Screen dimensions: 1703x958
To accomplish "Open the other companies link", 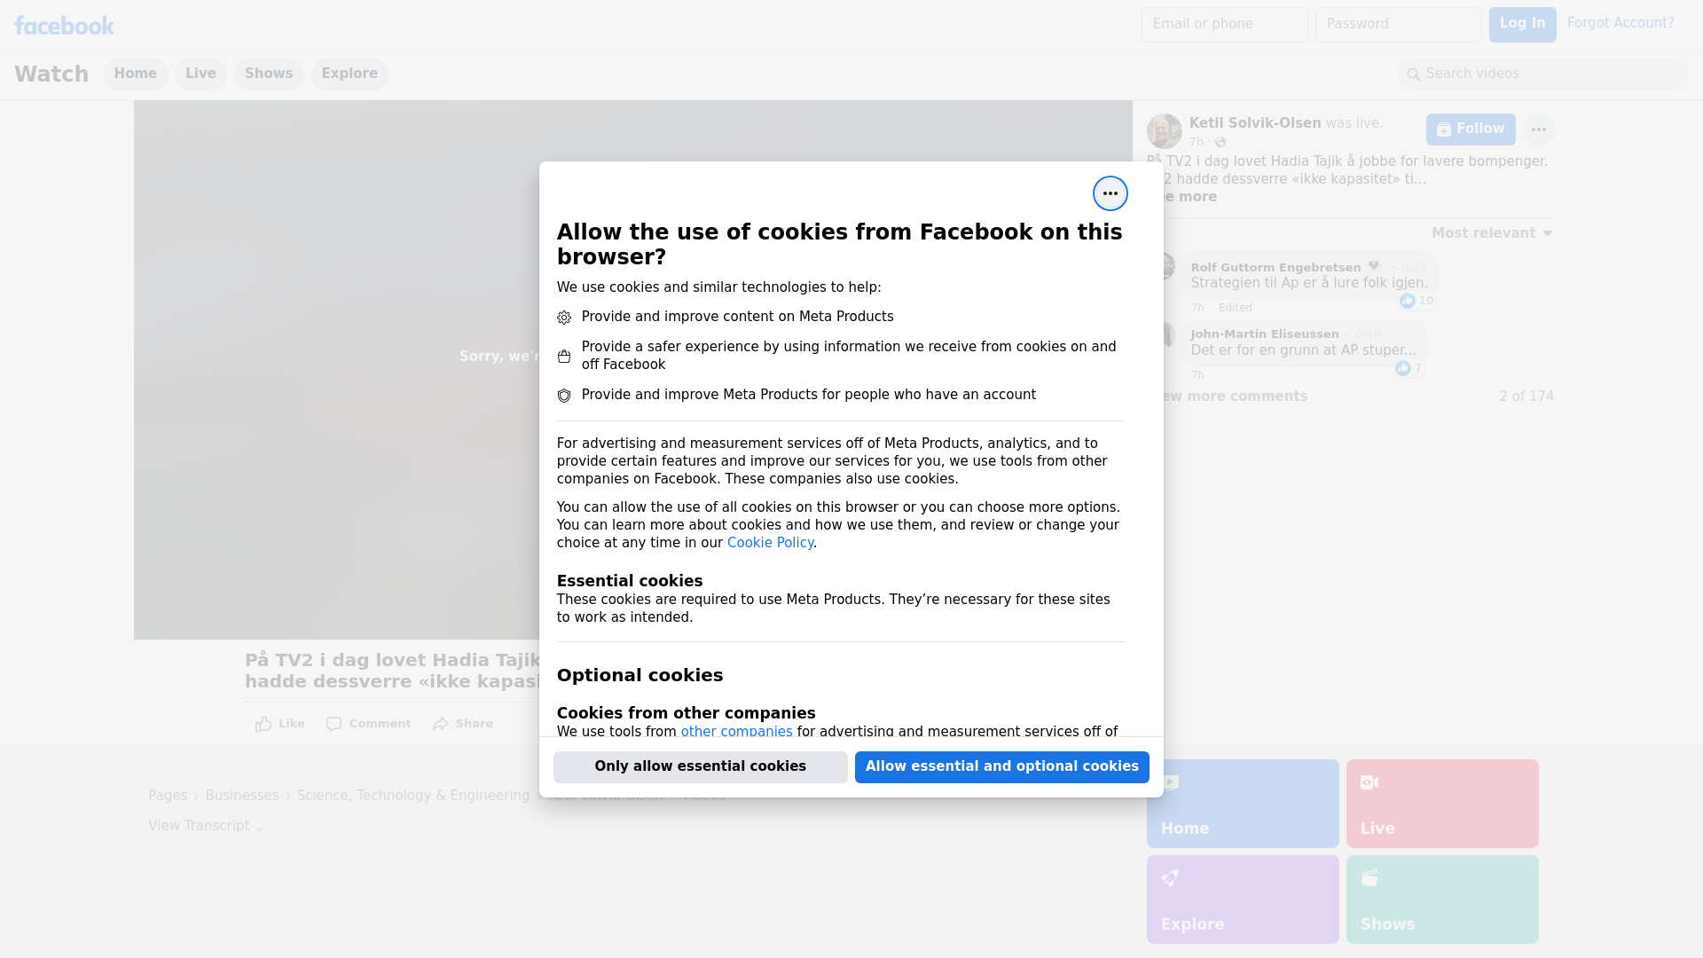I will click(736, 732).
